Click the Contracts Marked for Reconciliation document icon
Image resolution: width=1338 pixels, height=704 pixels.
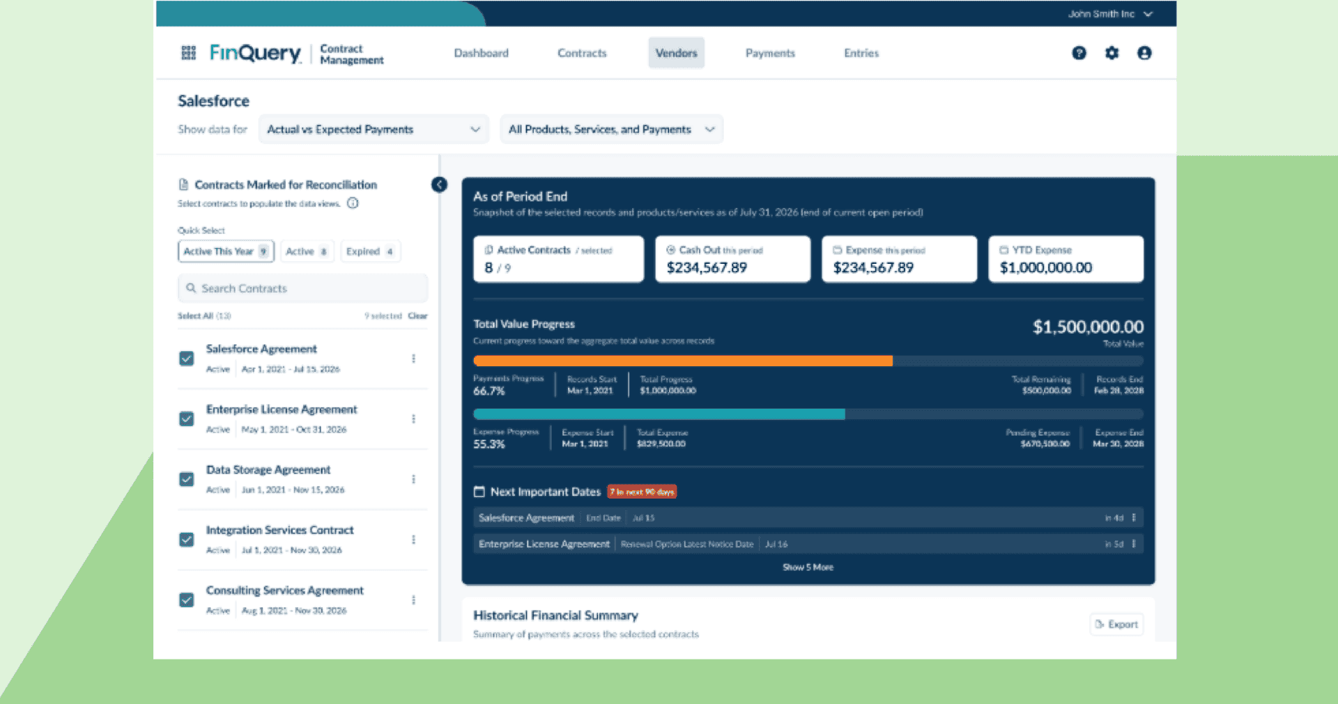(x=183, y=185)
